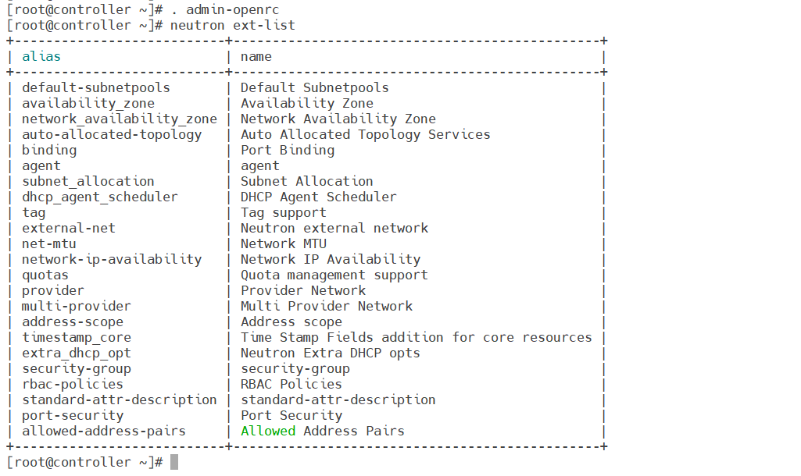Click the terminal cursor block at the prompt
801x476 pixels.
point(174,462)
